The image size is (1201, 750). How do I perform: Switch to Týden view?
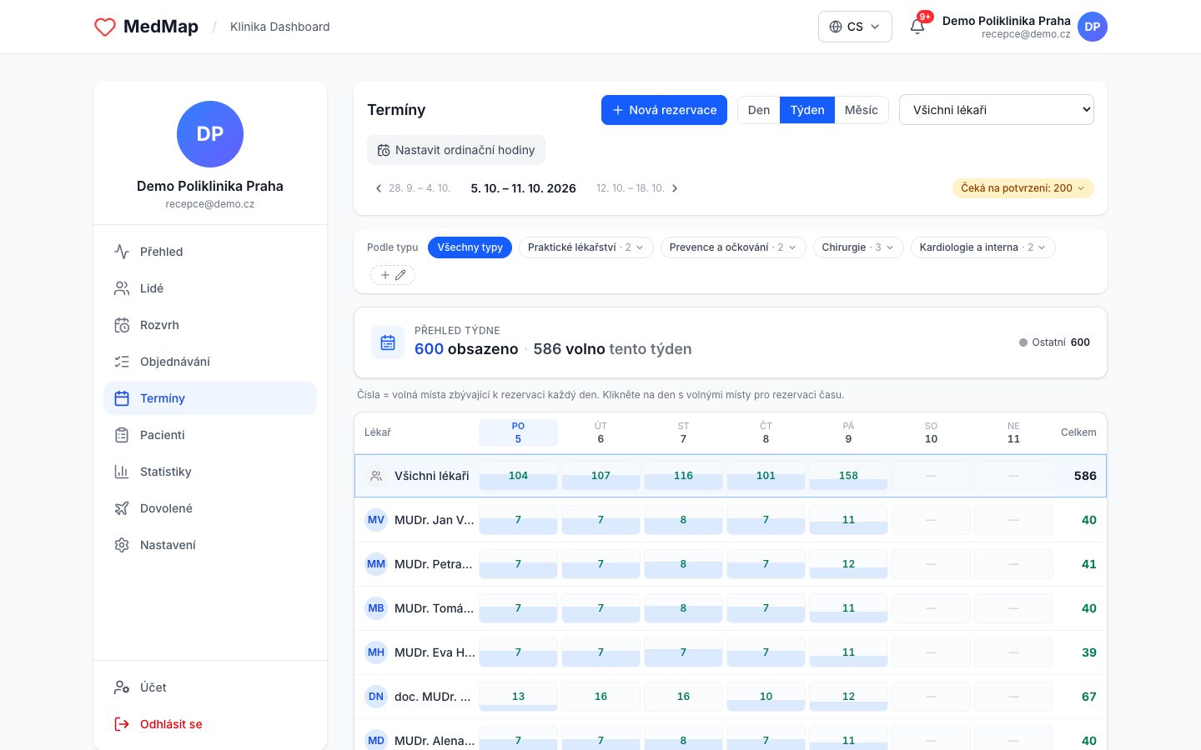pos(807,110)
